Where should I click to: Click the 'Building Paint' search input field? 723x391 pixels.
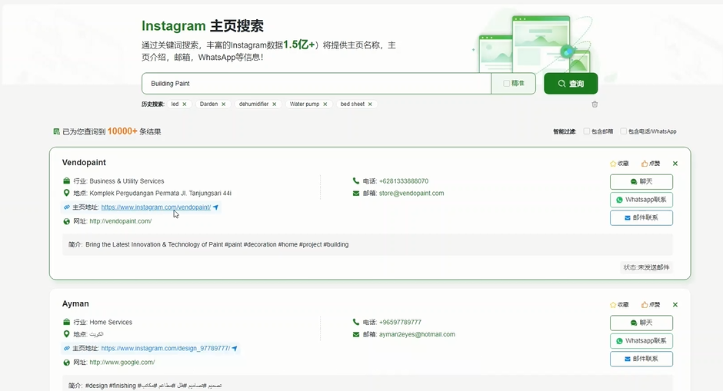(x=315, y=84)
